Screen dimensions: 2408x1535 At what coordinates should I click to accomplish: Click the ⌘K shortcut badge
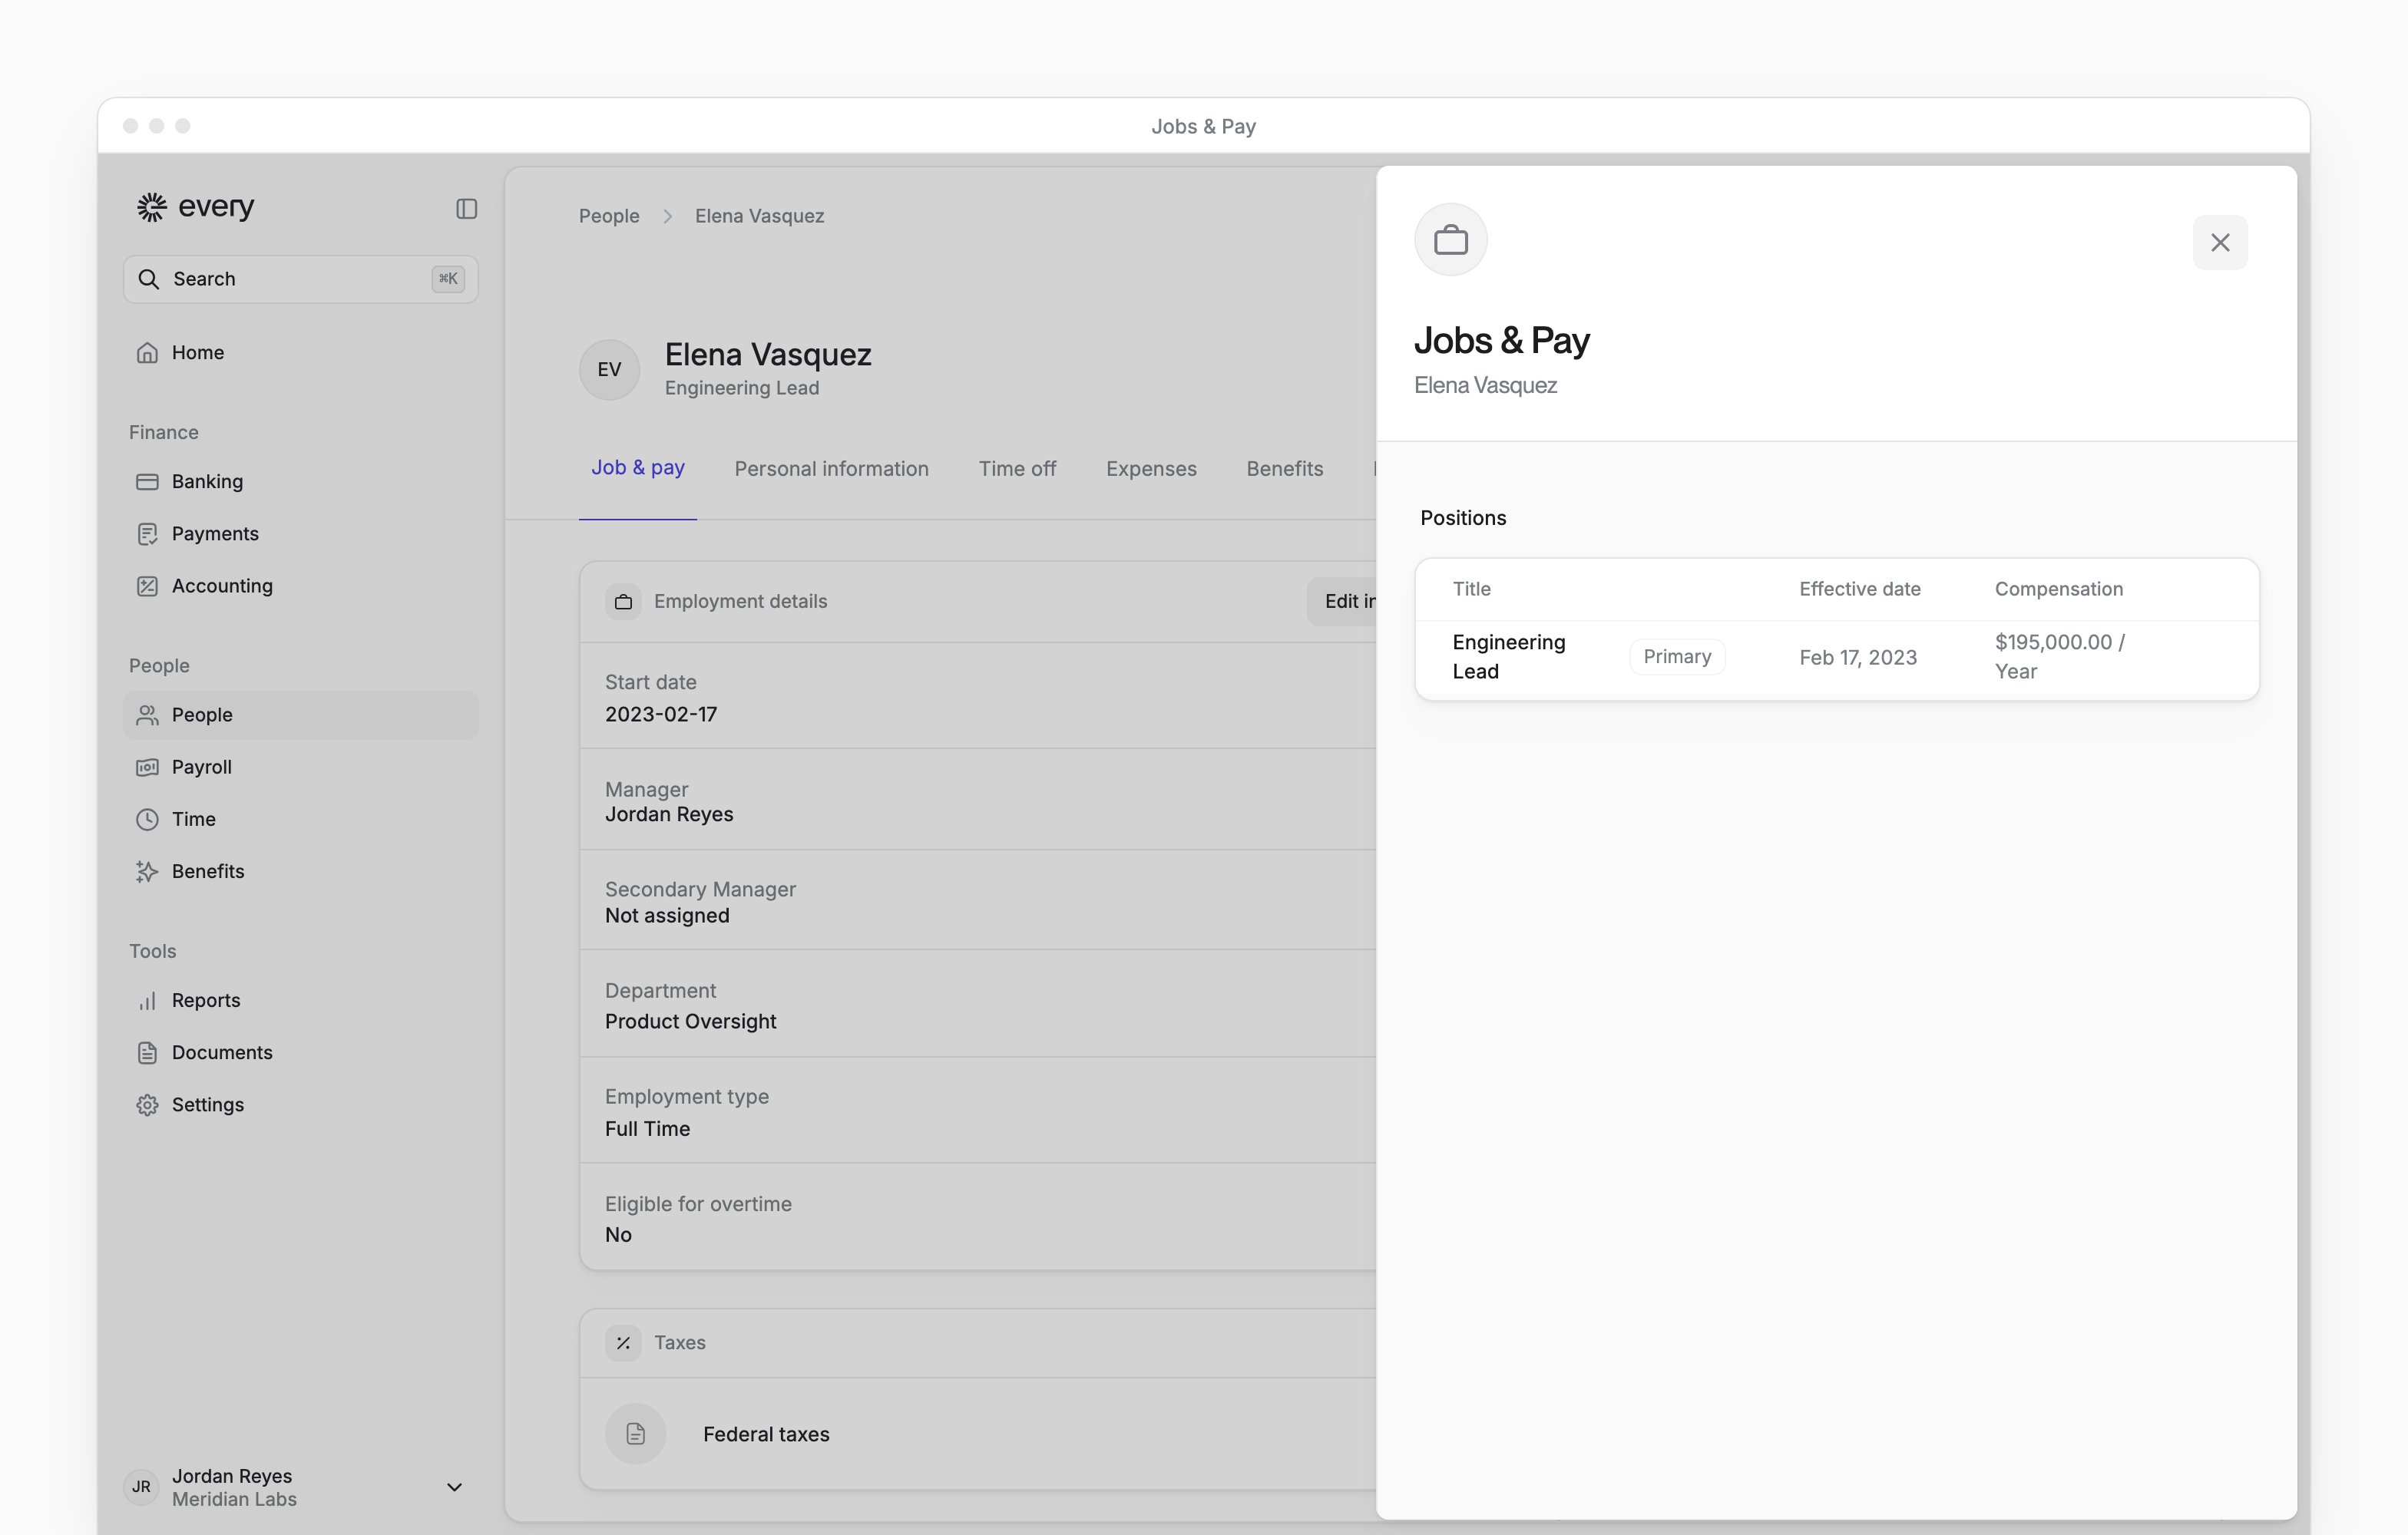pos(448,279)
